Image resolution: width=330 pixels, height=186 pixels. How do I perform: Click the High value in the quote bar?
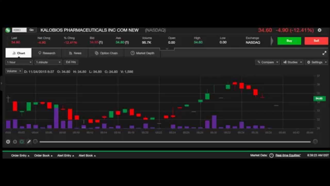pyautogui.click(x=198, y=42)
